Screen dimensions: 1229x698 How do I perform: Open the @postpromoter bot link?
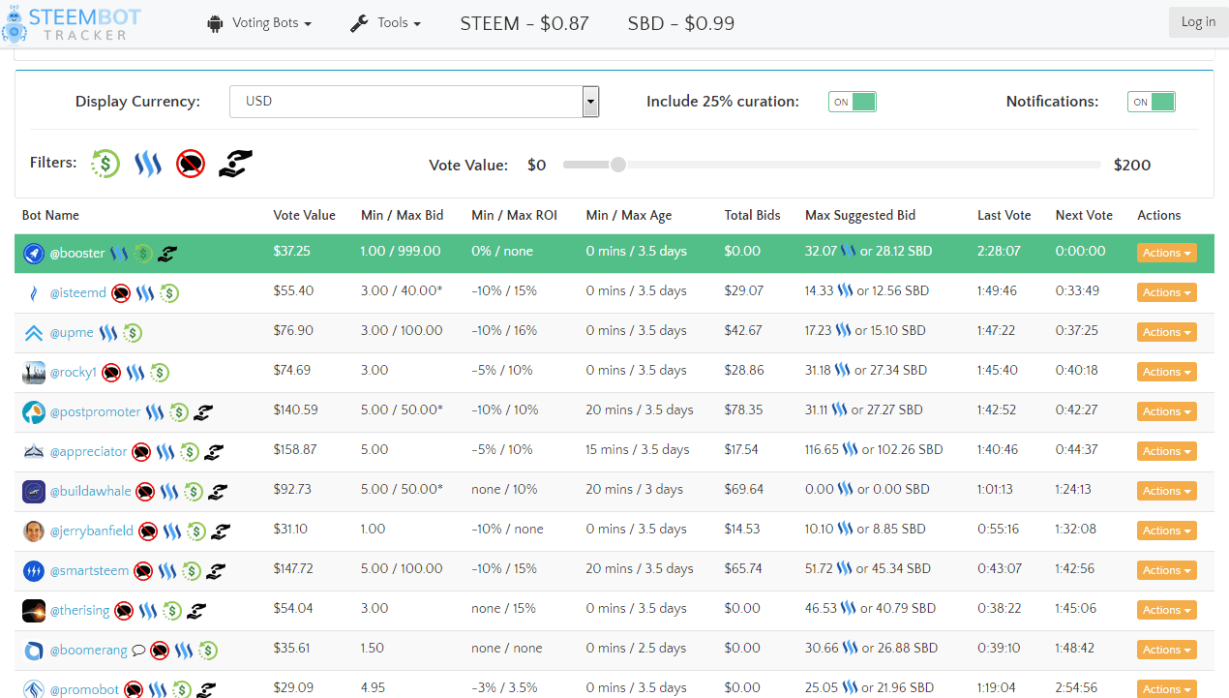pyautogui.click(x=95, y=411)
